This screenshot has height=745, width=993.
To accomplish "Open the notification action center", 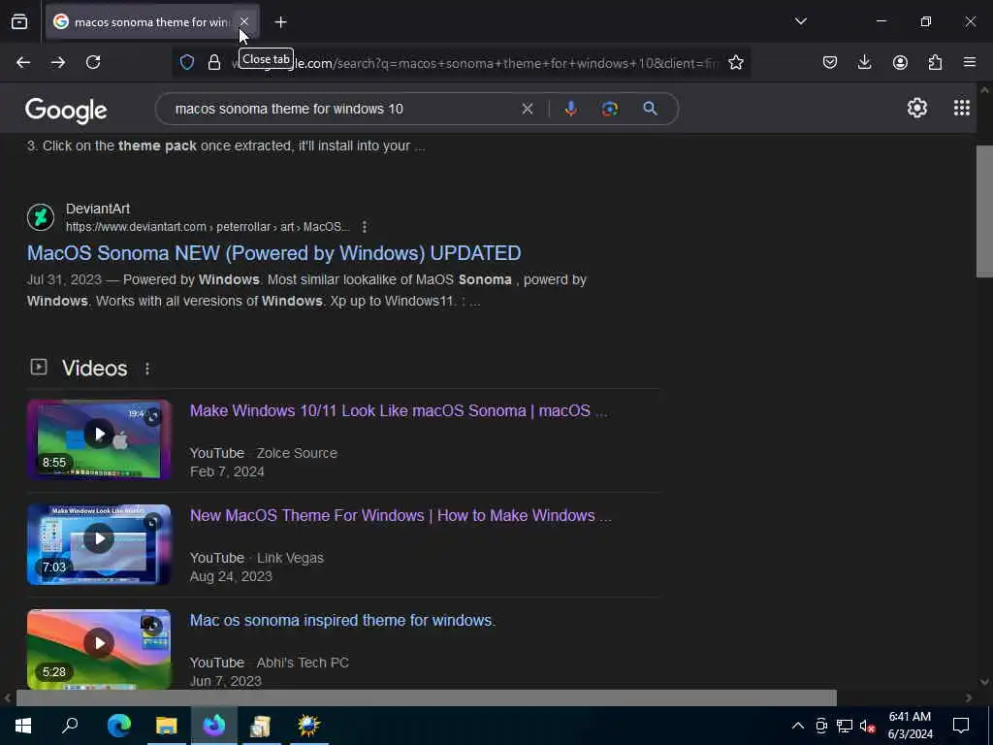I will click(961, 726).
